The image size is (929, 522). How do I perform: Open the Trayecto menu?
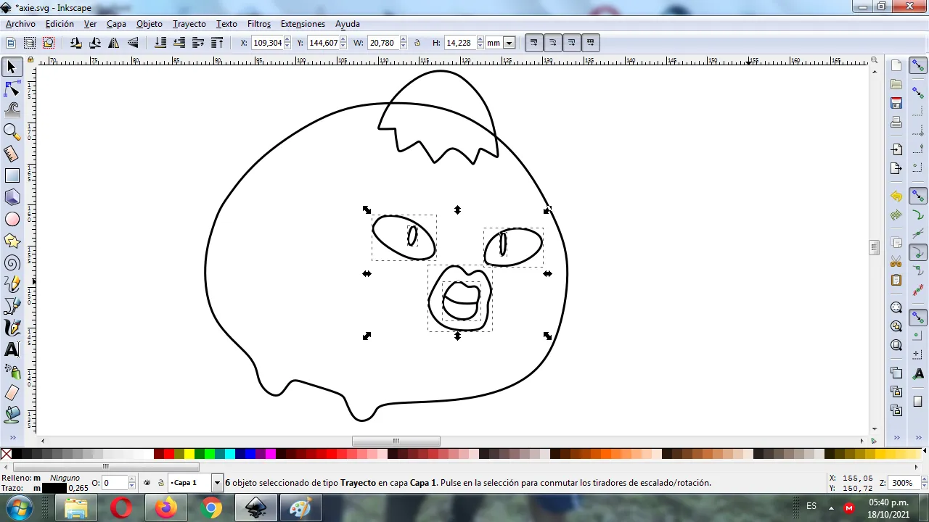189,24
